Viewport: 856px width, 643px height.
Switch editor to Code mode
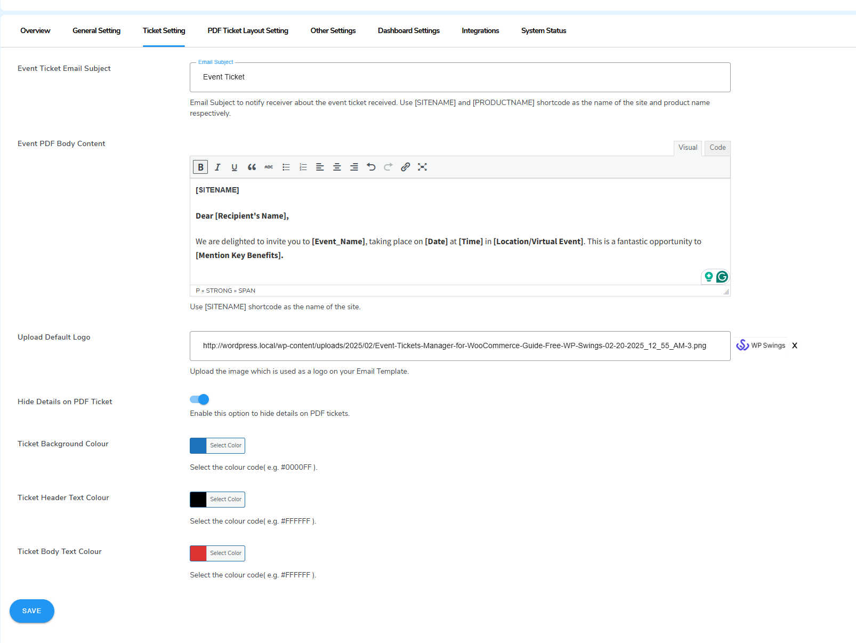point(717,148)
